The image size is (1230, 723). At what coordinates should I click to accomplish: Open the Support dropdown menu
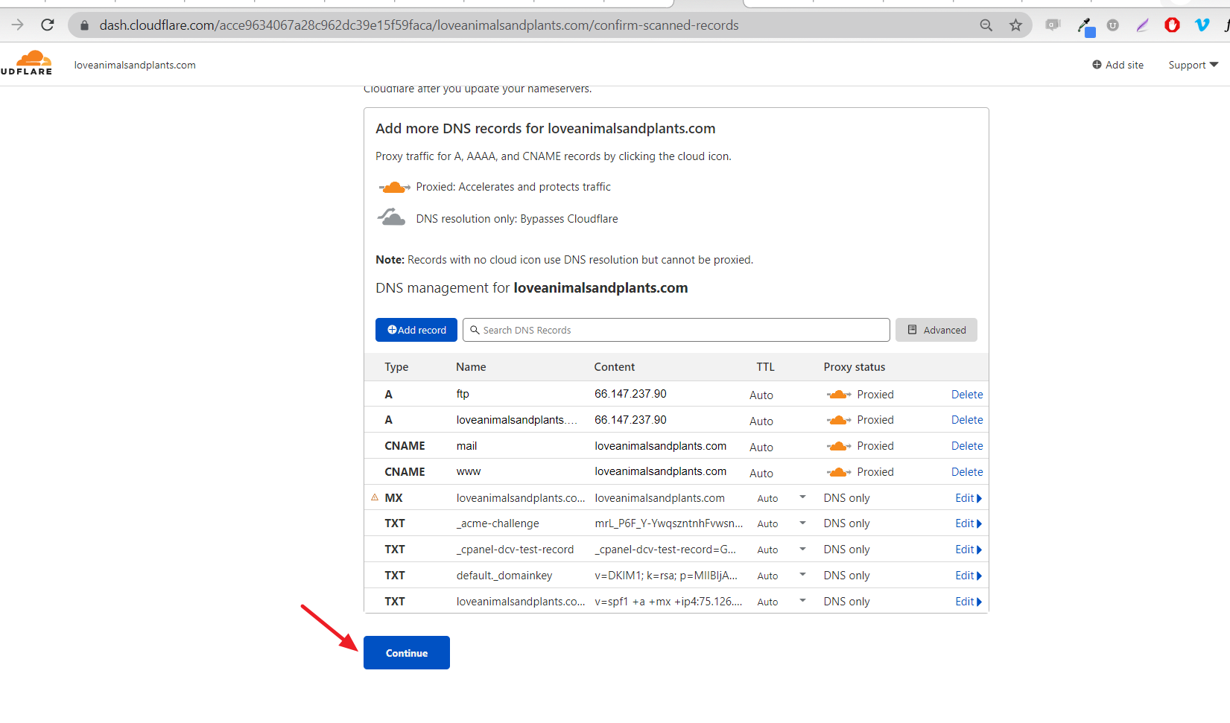(1193, 65)
